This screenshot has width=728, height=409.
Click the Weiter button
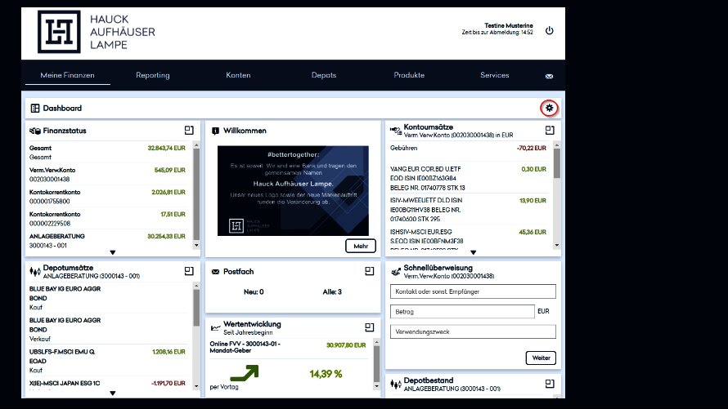[x=541, y=358]
